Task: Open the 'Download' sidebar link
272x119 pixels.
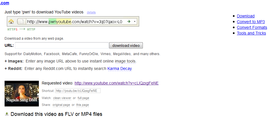Action: pyautogui.click(x=246, y=16)
